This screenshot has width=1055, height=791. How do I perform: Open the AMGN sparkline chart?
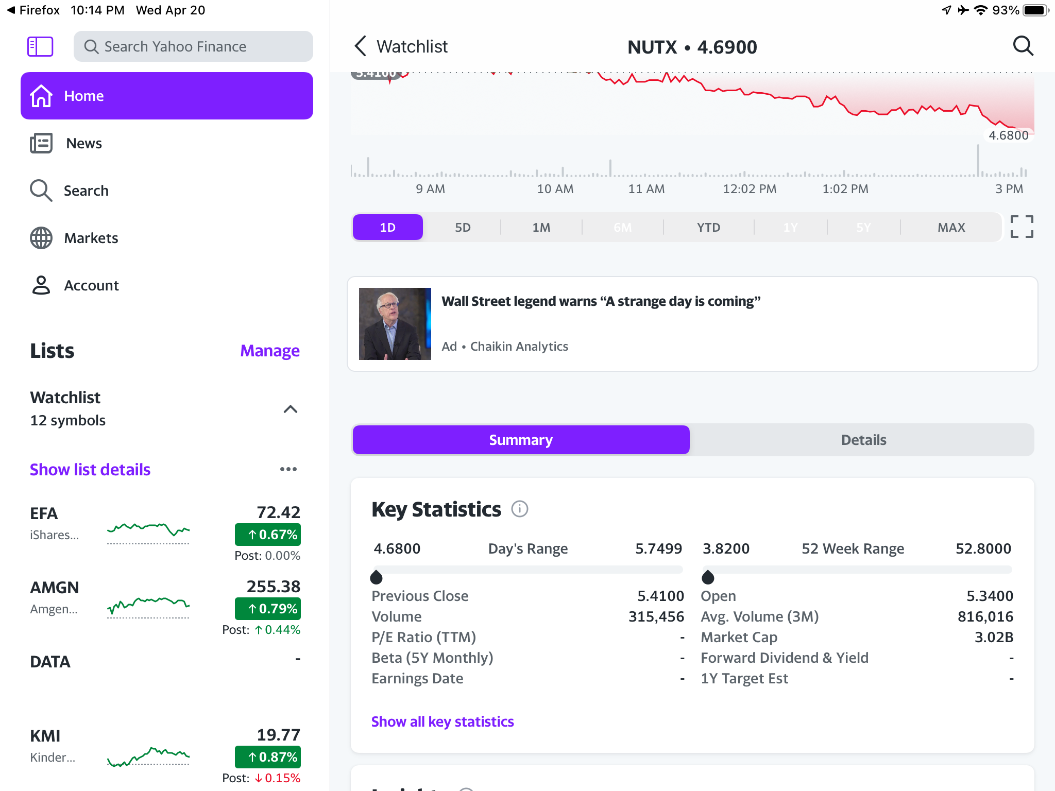[x=148, y=607]
